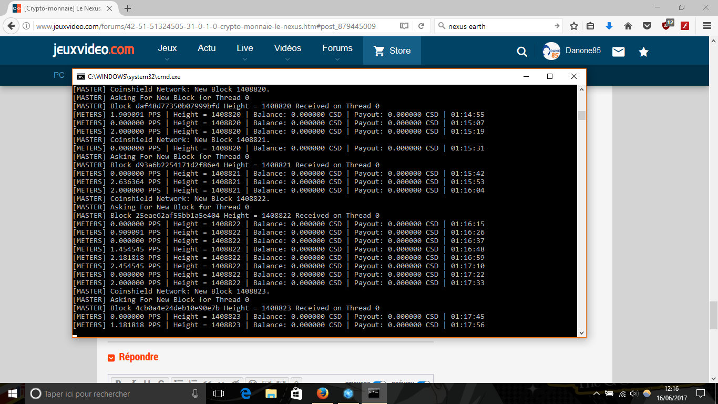Viewport: 718px width, 404px height.
Task: Click the block hash 4cb0a4e24deb10e90e7b
Action: pos(177,308)
